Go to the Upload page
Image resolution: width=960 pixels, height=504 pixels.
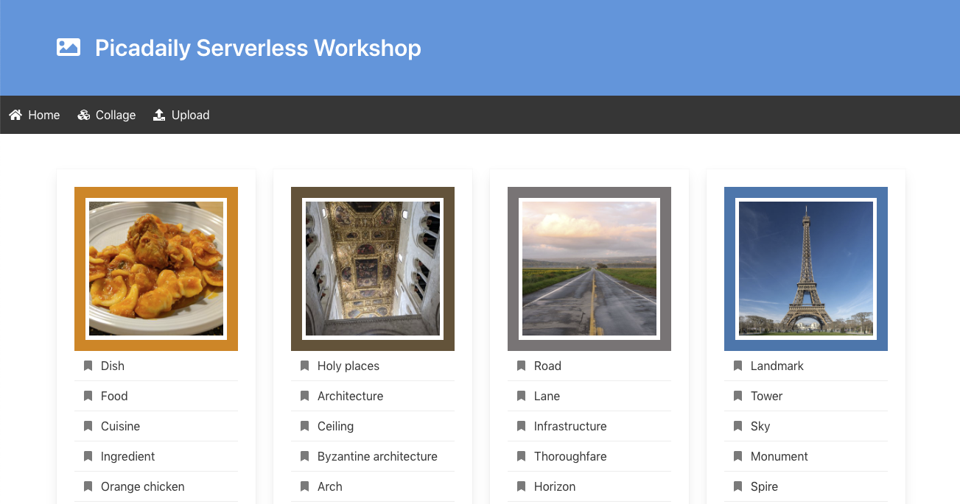click(x=190, y=115)
